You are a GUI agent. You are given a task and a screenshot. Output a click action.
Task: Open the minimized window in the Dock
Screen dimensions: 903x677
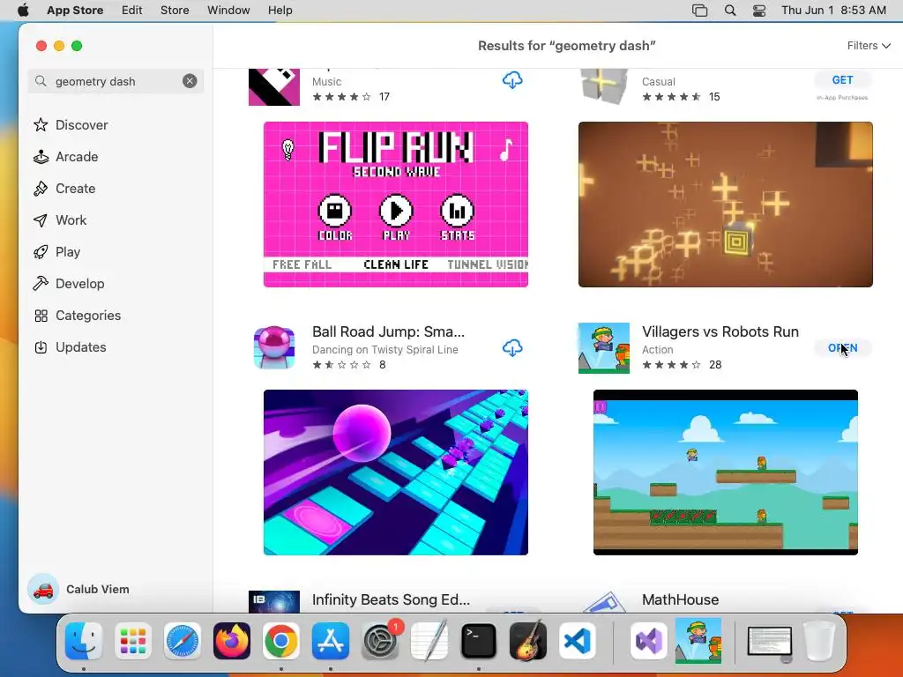(x=769, y=642)
